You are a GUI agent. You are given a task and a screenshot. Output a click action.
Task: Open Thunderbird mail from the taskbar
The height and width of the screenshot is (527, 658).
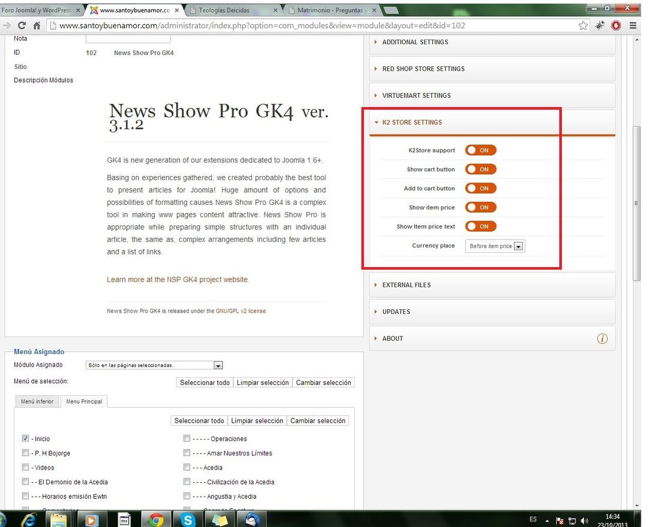pos(252,520)
